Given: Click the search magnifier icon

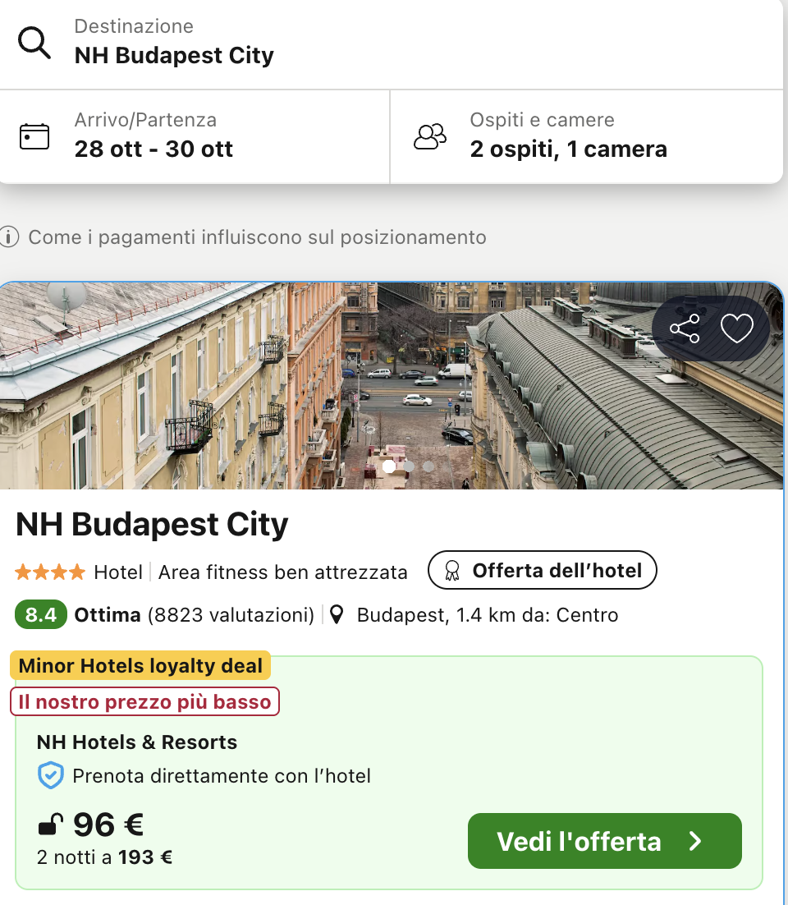Looking at the screenshot, I should [34, 43].
